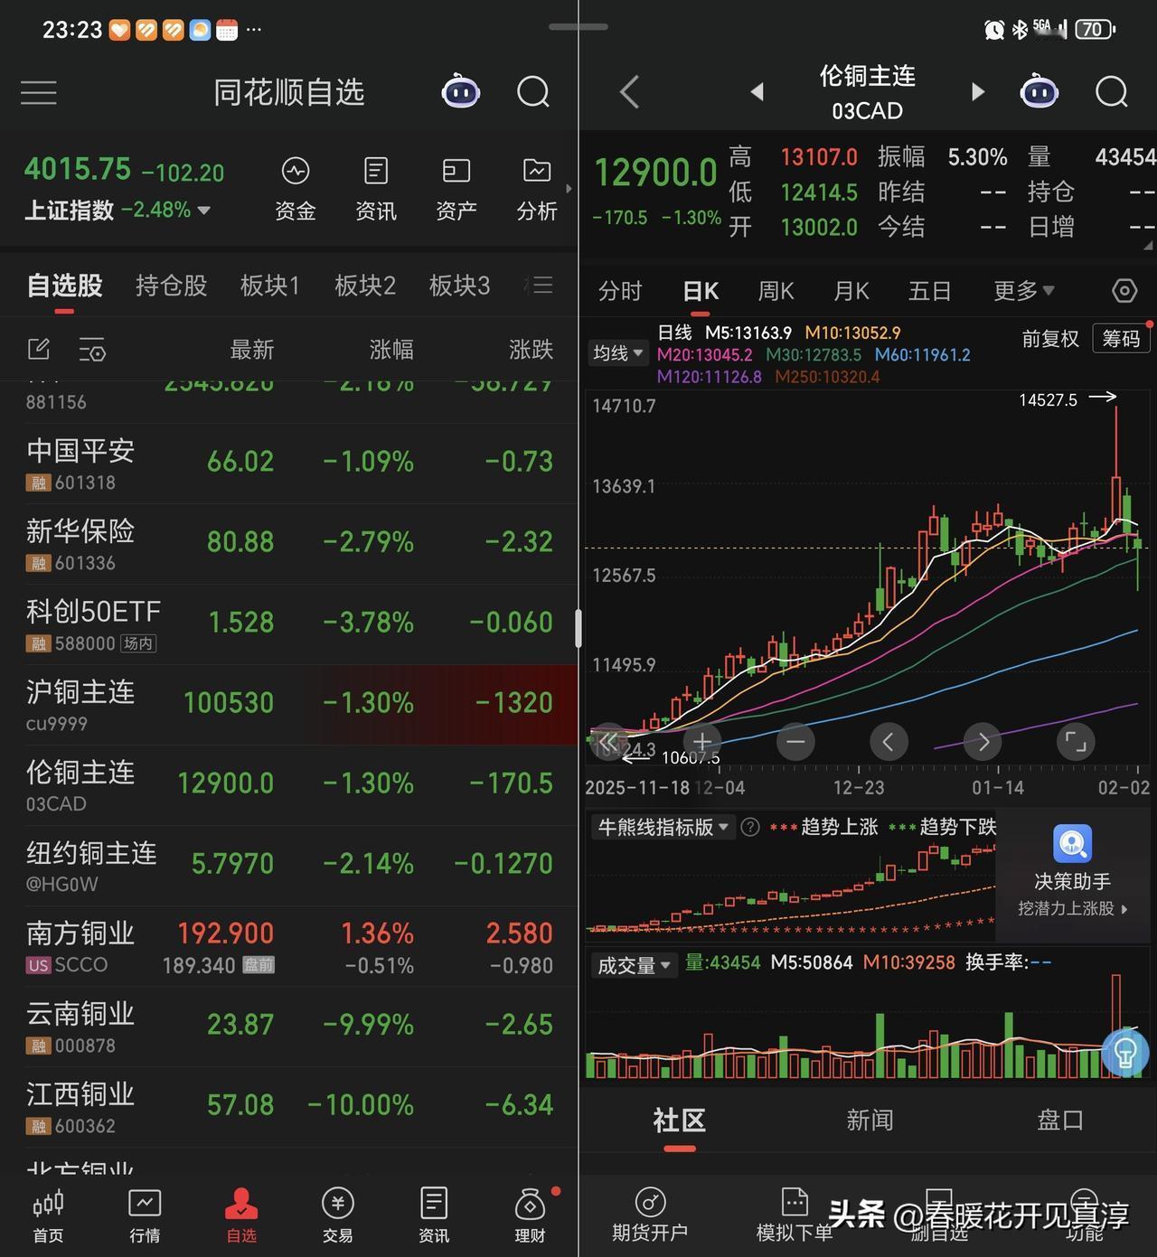The height and width of the screenshot is (1257, 1157).
Task: Open the 资产 assets icon
Action: [456, 188]
